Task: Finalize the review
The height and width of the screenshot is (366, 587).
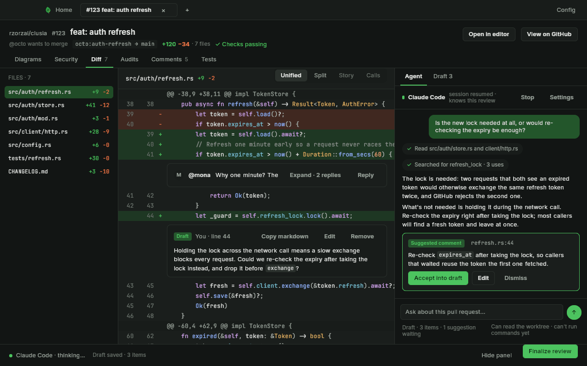Action: 550,351
